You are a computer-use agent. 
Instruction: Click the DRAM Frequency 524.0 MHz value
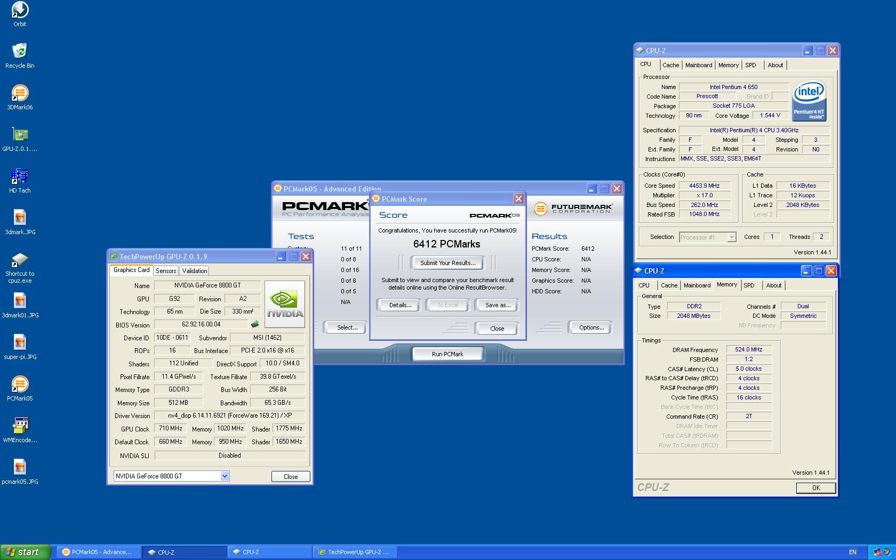point(748,350)
